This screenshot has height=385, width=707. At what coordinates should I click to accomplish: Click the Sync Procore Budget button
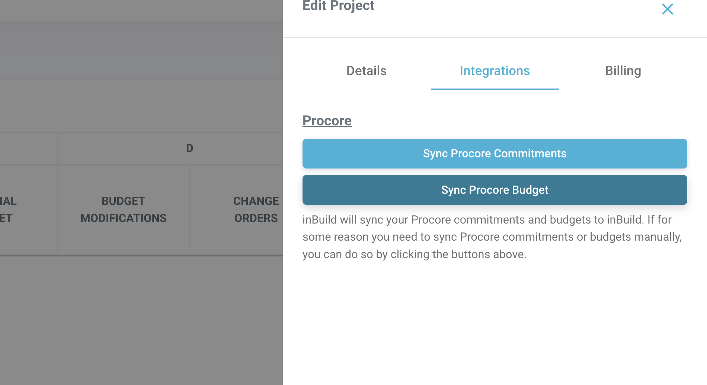495,190
